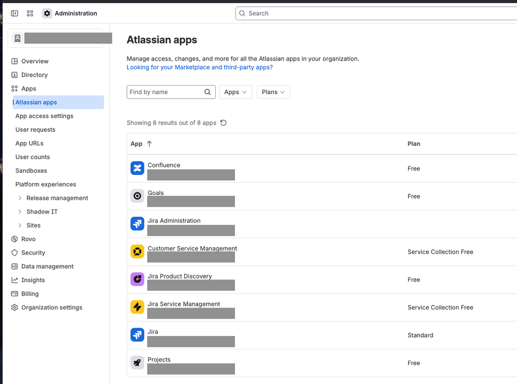Click the Administration title text
This screenshot has width=517, height=384.
pyautogui.click(x=76, y=13)
